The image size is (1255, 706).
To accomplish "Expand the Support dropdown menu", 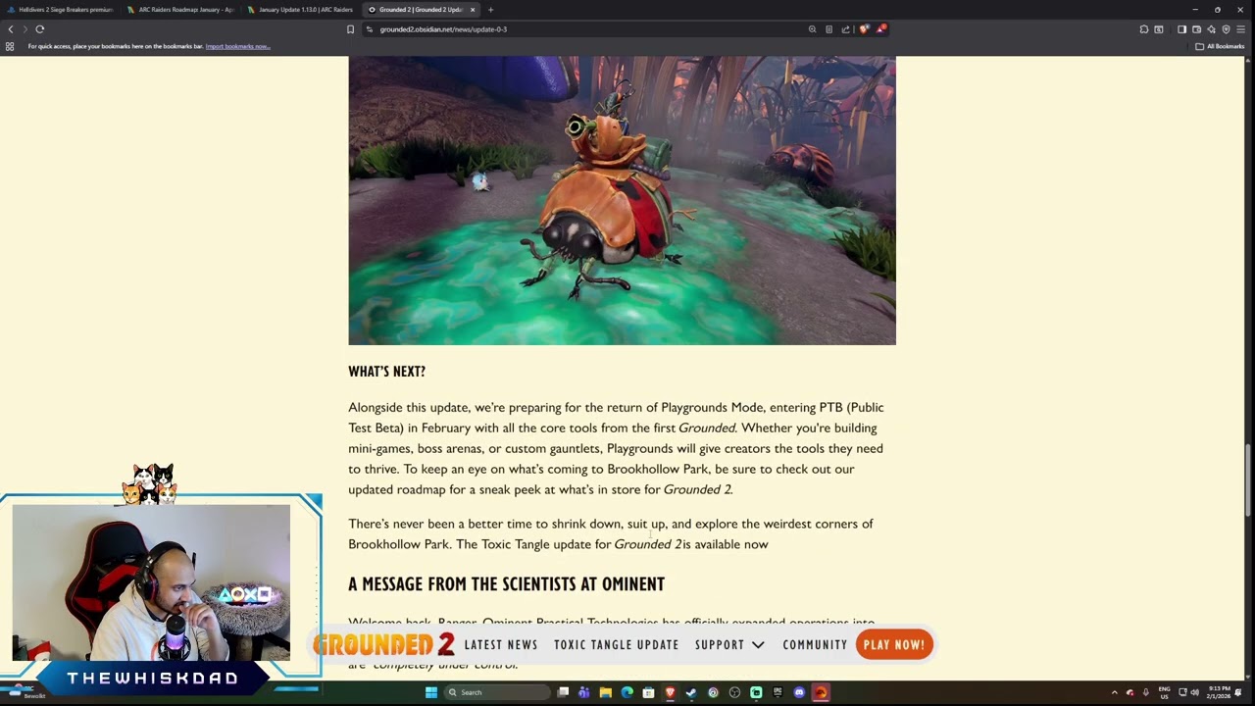I will pos(729,645).
